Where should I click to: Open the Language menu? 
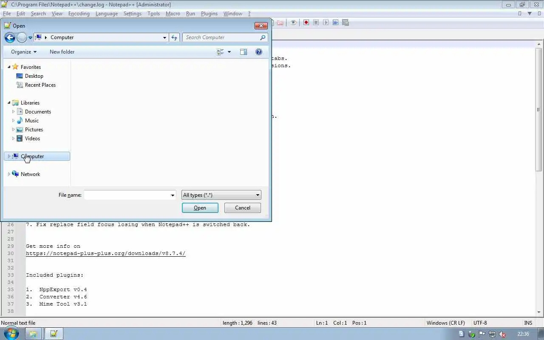pos(107,14)
